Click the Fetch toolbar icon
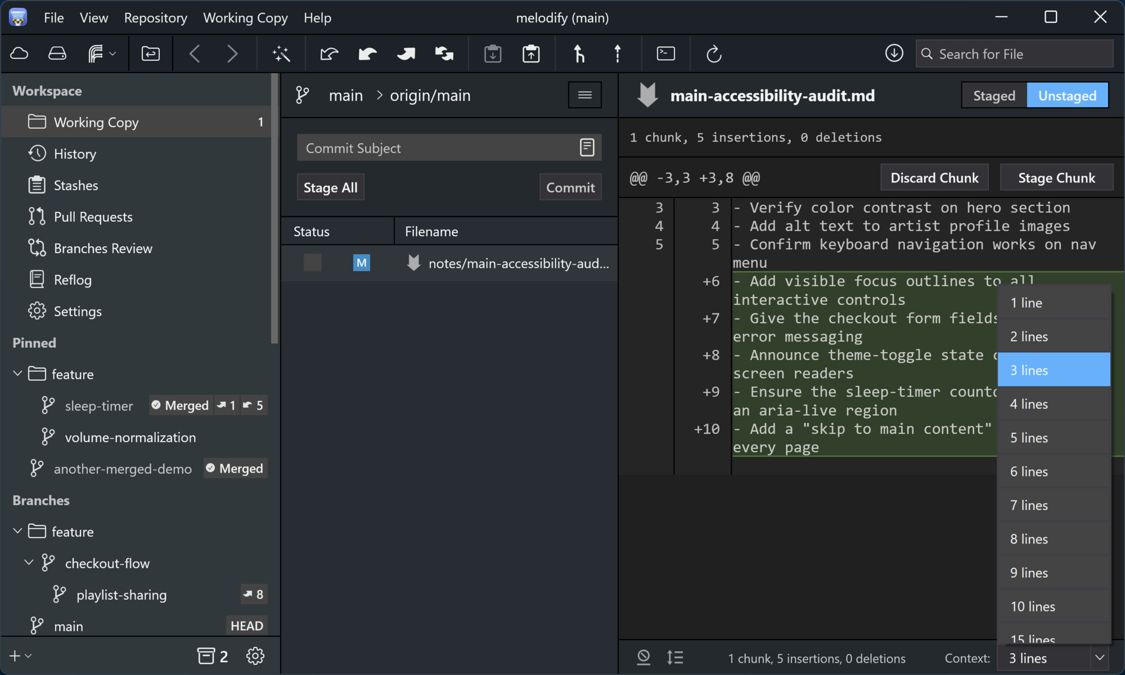The image size is (1125, 675). (329, 54)
